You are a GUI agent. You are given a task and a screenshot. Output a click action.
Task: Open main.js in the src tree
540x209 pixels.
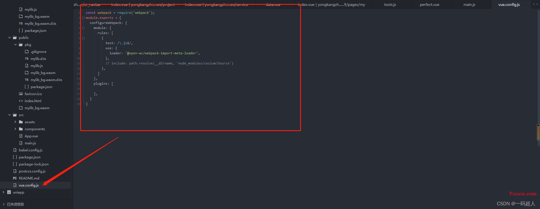point(30,143)
